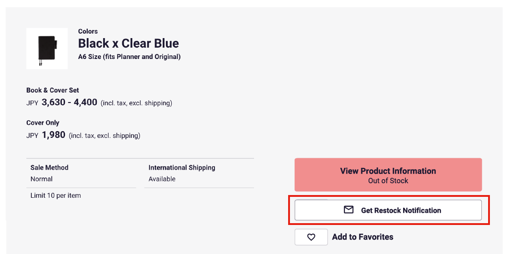Click the Add to Favorites label
This screenshot has height=254, width=509.
click(363, 237)
